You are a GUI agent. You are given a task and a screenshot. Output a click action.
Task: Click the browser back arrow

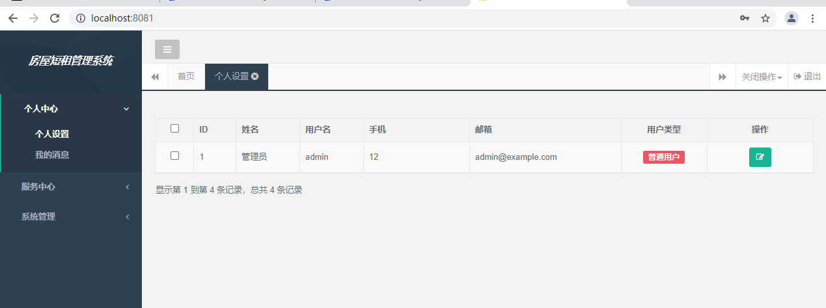click(13, 18)
